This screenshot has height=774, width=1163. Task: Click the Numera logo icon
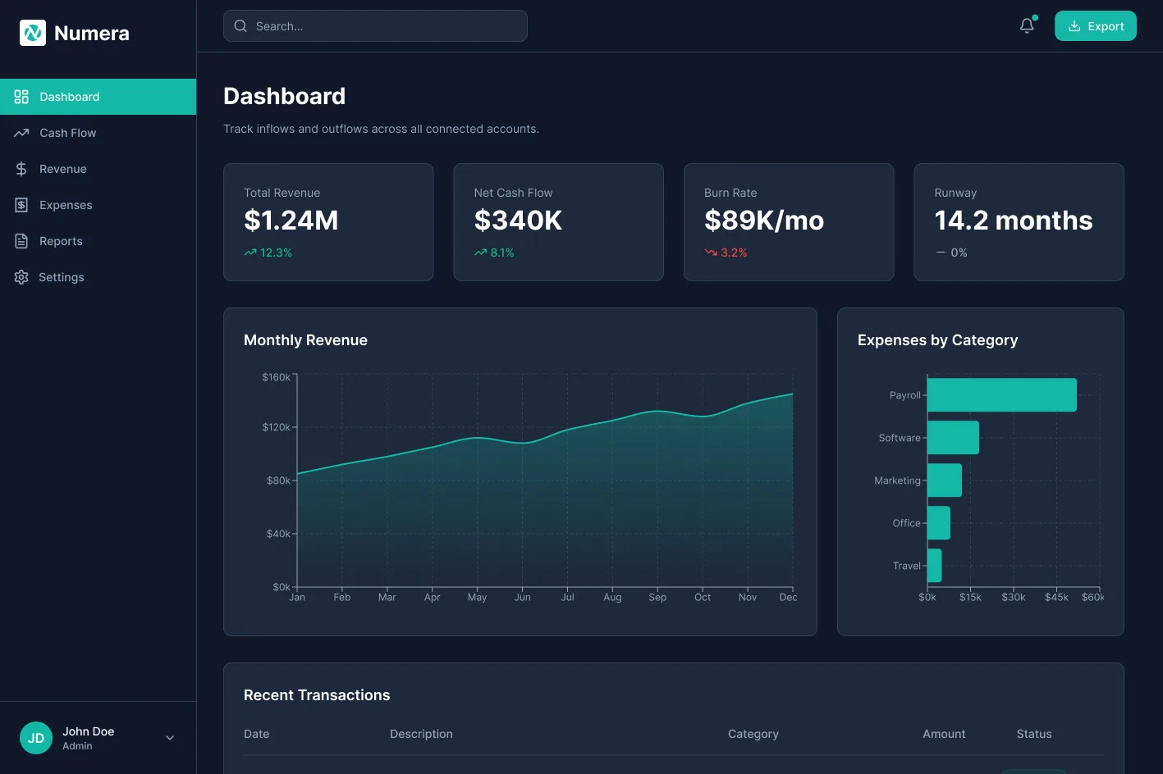pos(33,33)
